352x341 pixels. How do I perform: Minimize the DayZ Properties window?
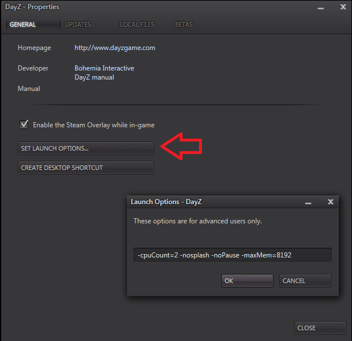[x=321, y=8]
